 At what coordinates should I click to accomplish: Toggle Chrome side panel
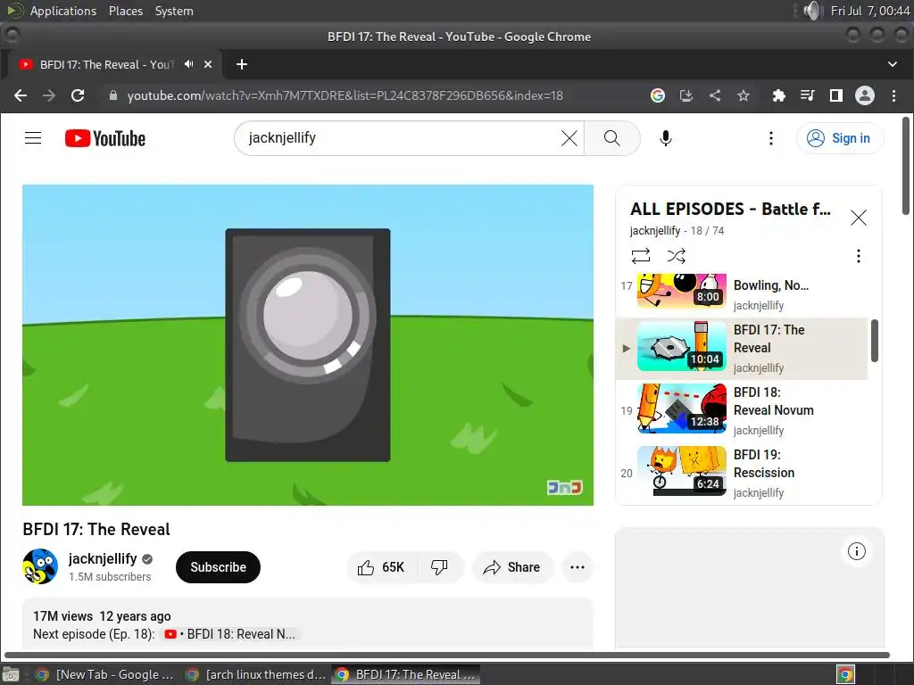coord(835,95)
